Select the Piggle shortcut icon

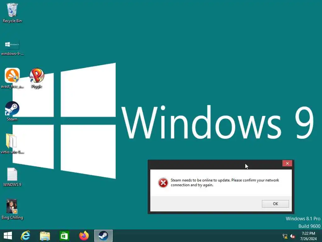pyautogui.click(x=37, y=78)
